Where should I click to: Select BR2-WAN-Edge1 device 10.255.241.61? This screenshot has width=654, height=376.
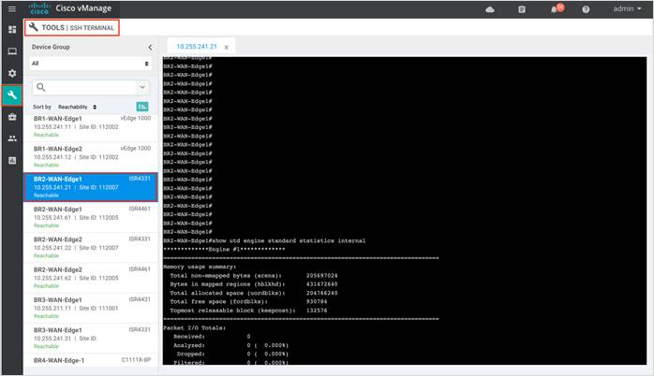click(91, 217)
